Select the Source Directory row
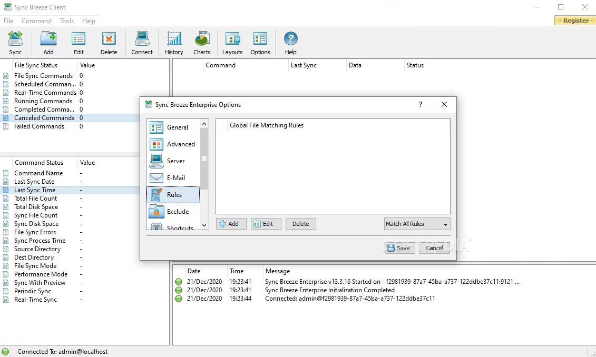 pyautogui.click(x=71, y=249)
